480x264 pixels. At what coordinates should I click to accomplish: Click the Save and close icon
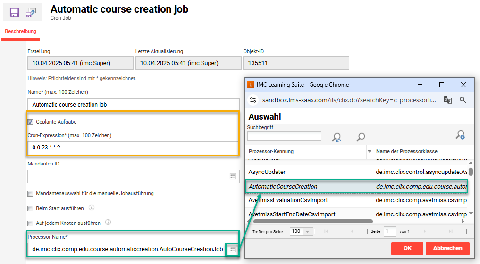pyautogui.click(x=31, y=12)
